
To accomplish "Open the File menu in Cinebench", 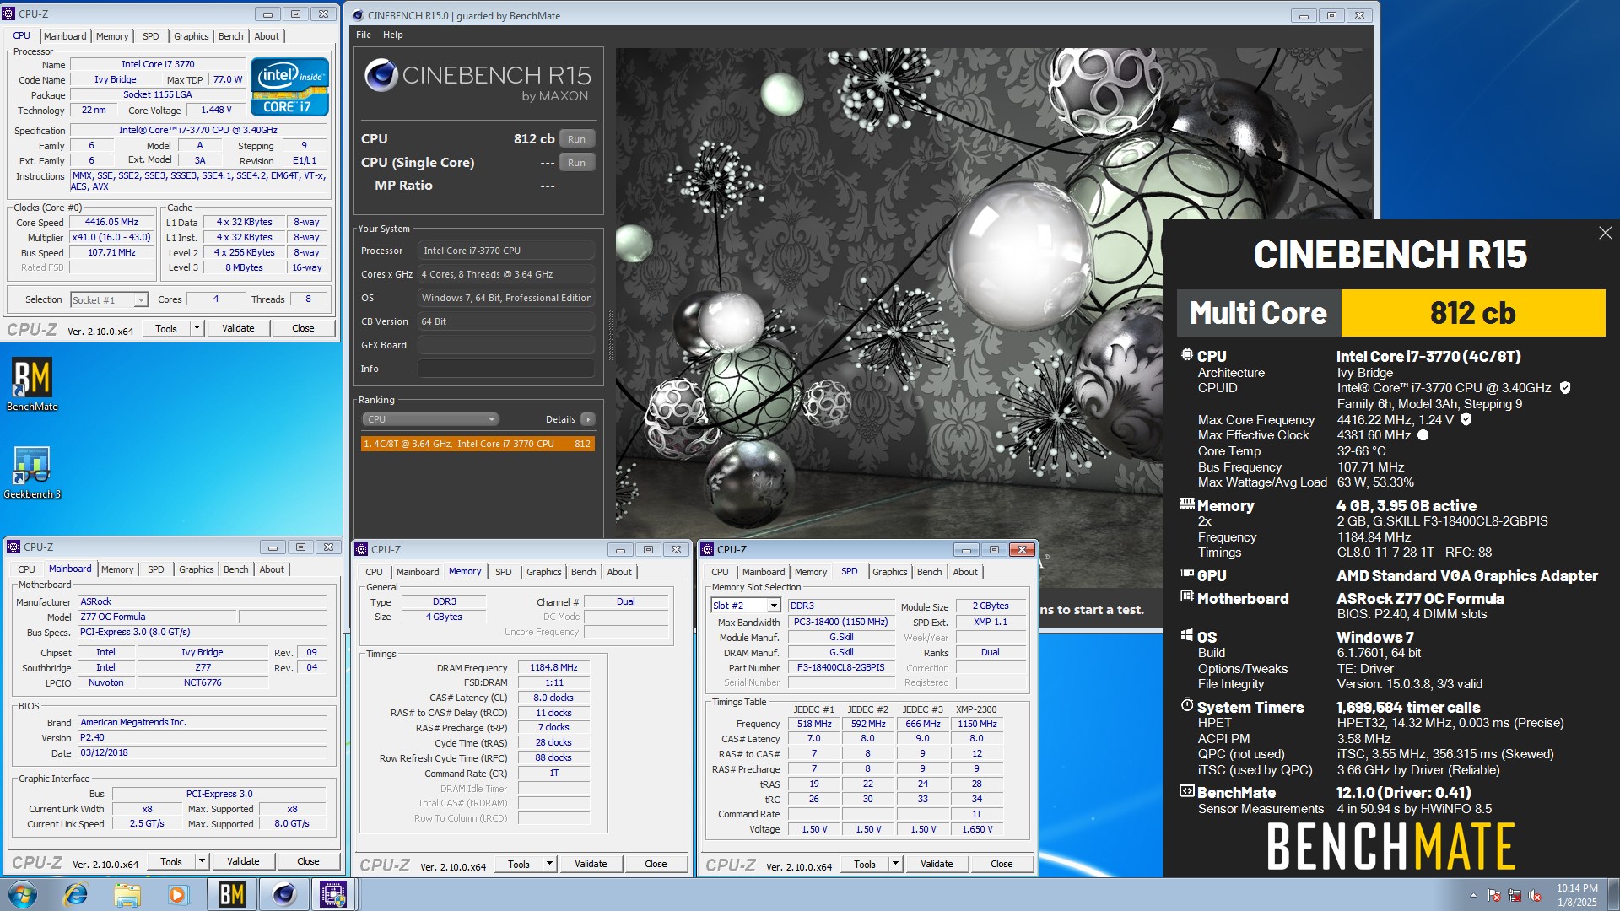I will point(364,35).
